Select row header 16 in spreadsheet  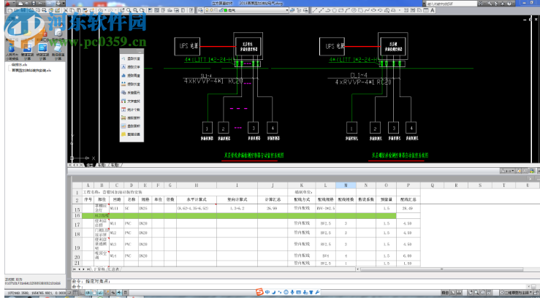tap(77, 216)
